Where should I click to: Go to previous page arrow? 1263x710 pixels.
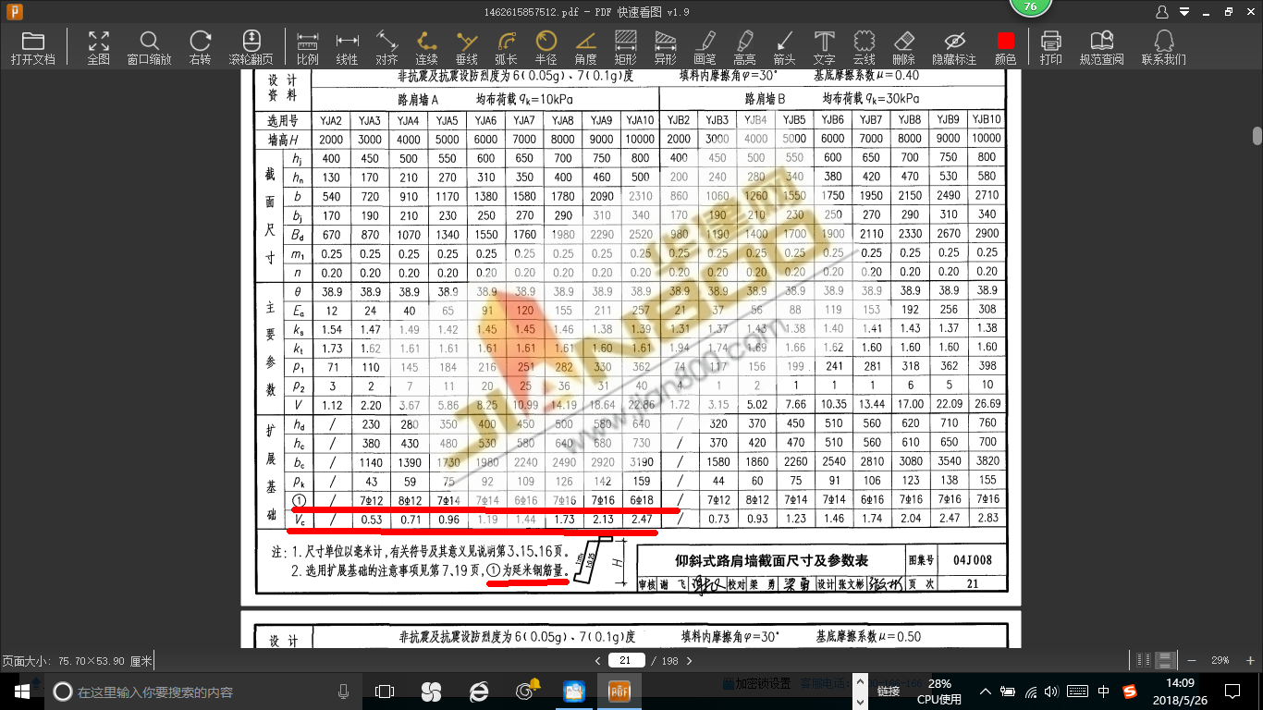(598, 661)
